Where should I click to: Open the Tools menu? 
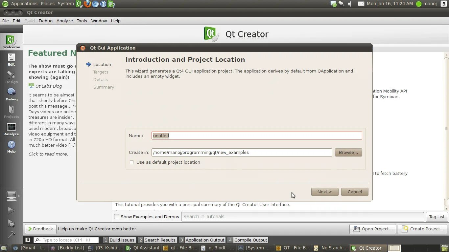pos(82,21)
